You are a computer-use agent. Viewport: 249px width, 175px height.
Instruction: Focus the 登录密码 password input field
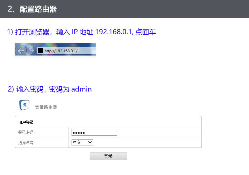94,132
